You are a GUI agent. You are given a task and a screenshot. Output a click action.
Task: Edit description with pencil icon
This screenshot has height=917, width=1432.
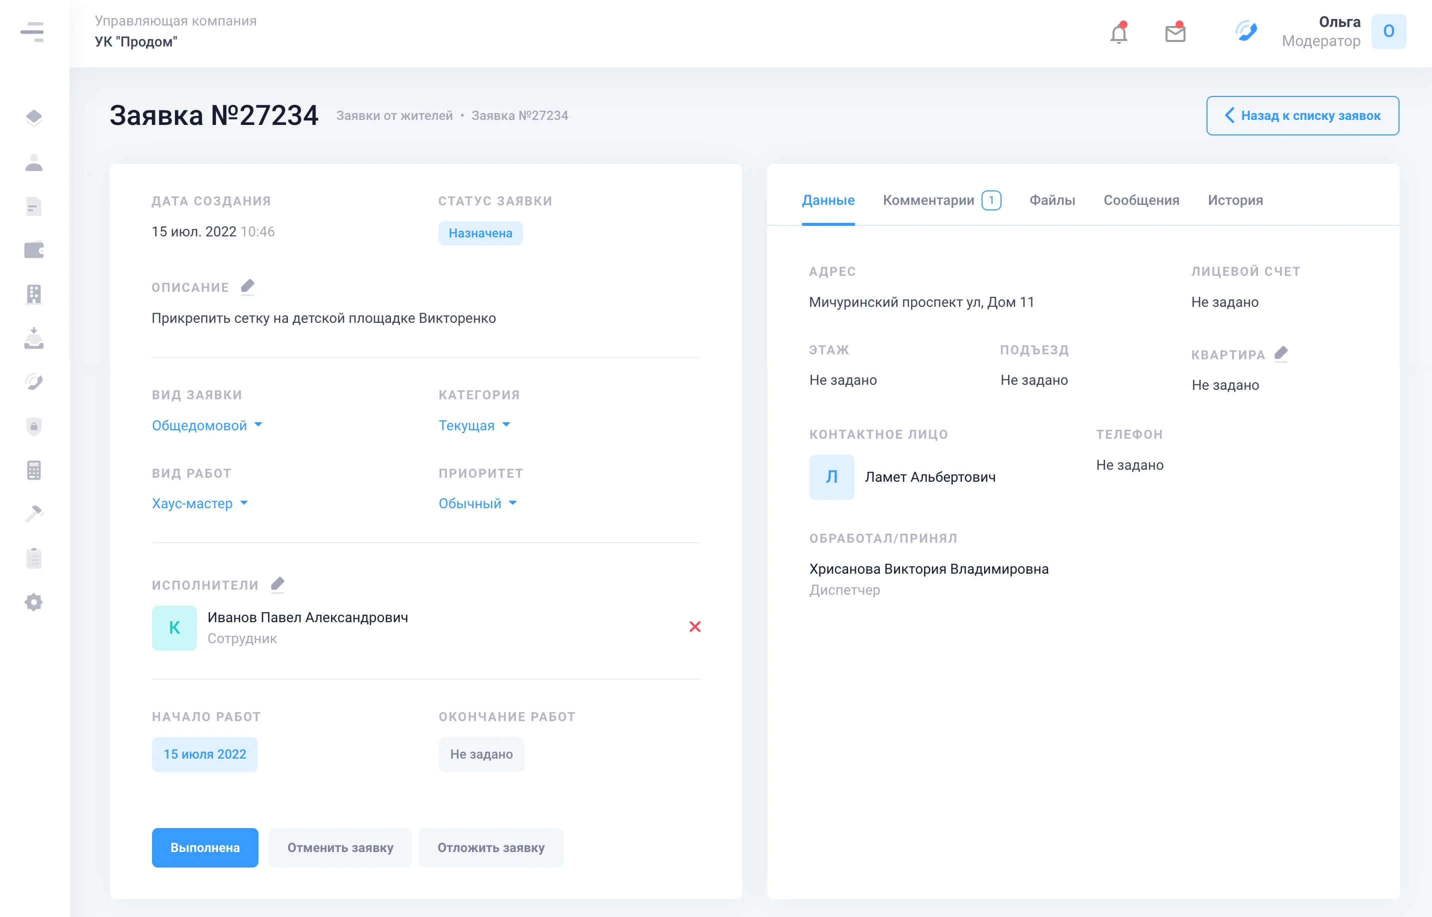(x=248, y=287)
